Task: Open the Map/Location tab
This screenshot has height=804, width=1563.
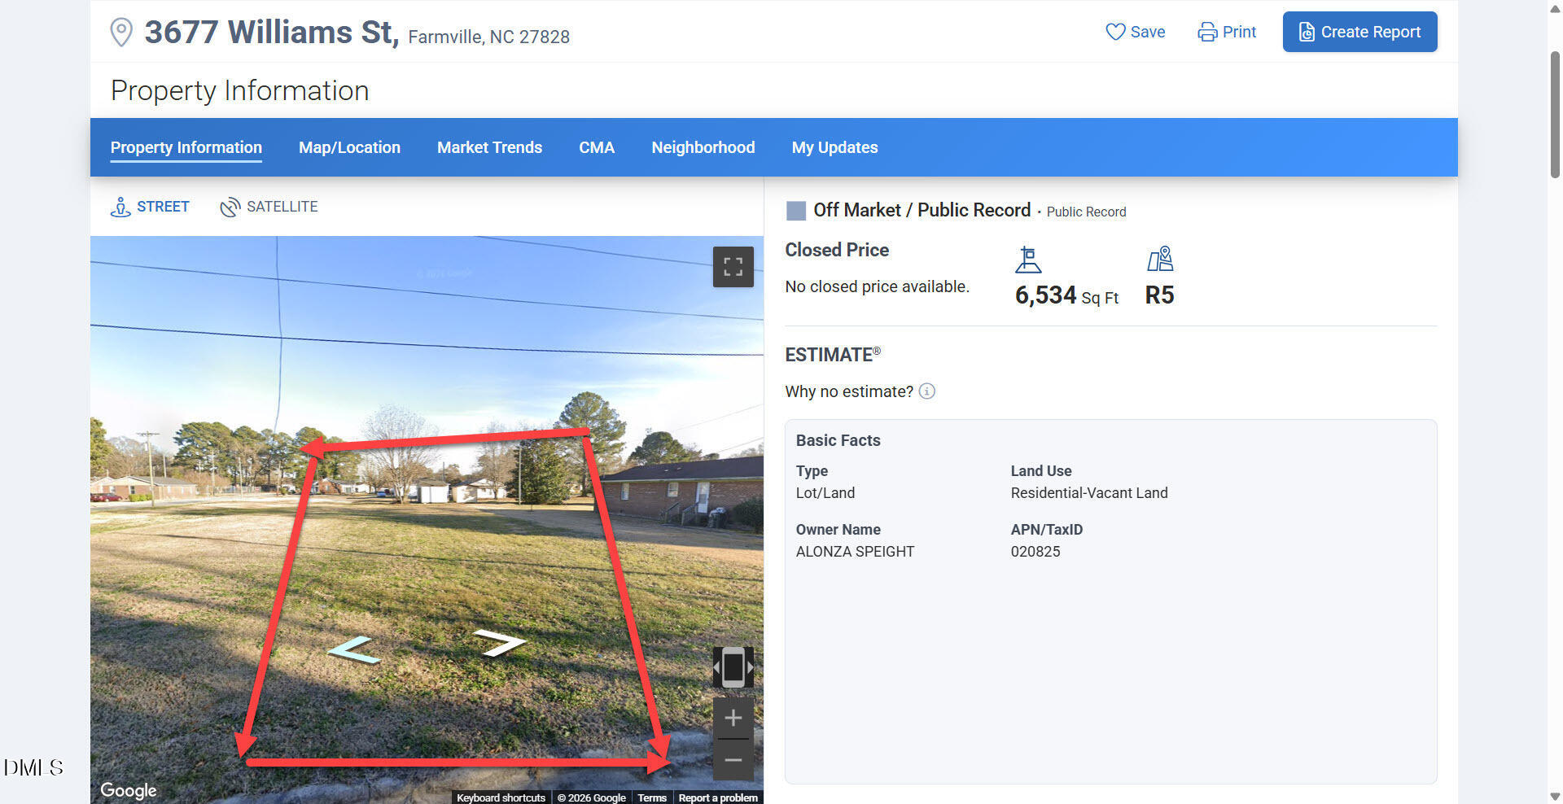Action: coord(349,147)
